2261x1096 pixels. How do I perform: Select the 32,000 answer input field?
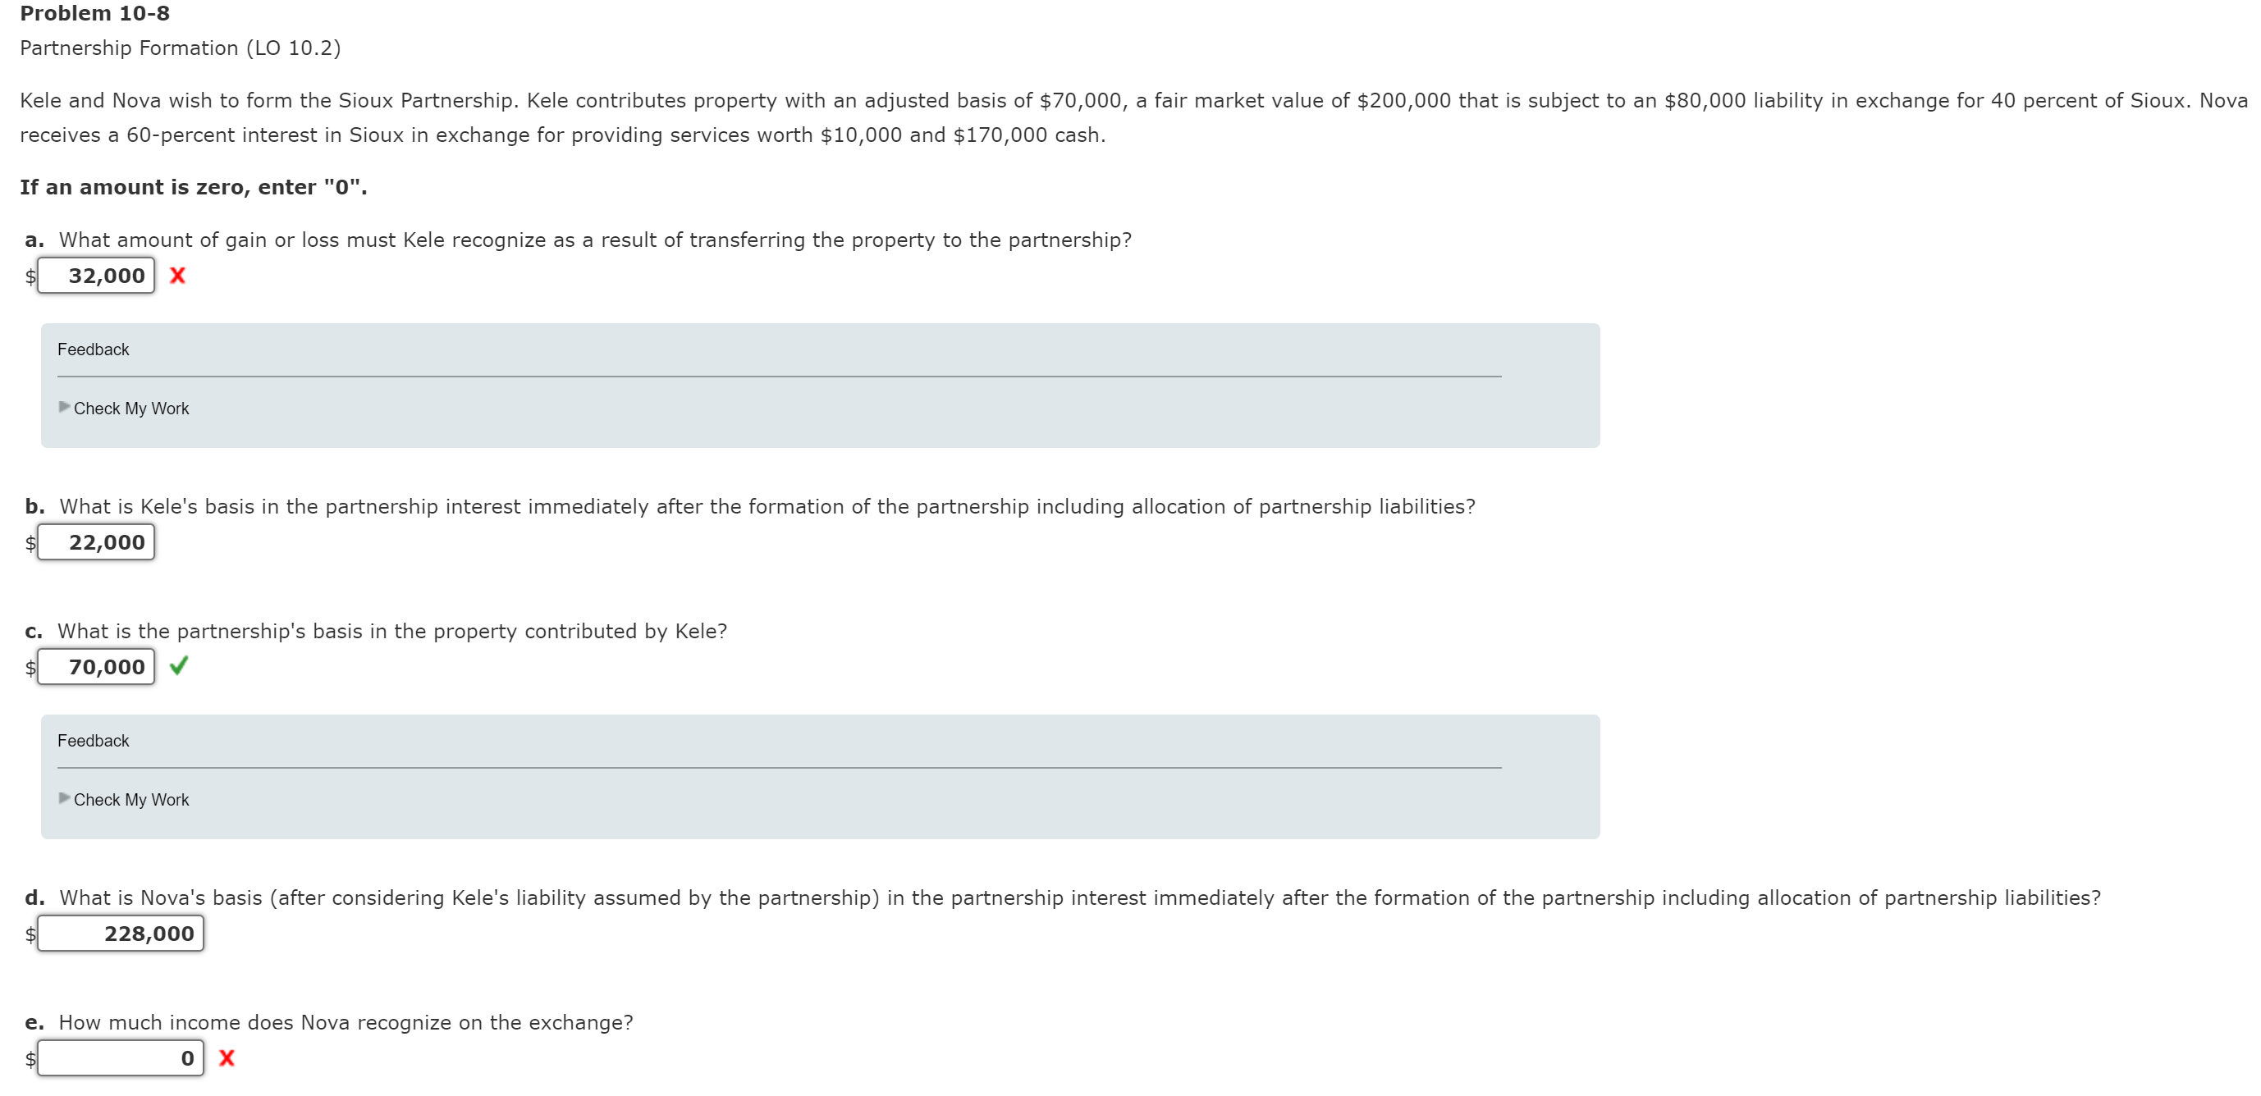click(97, 276)
